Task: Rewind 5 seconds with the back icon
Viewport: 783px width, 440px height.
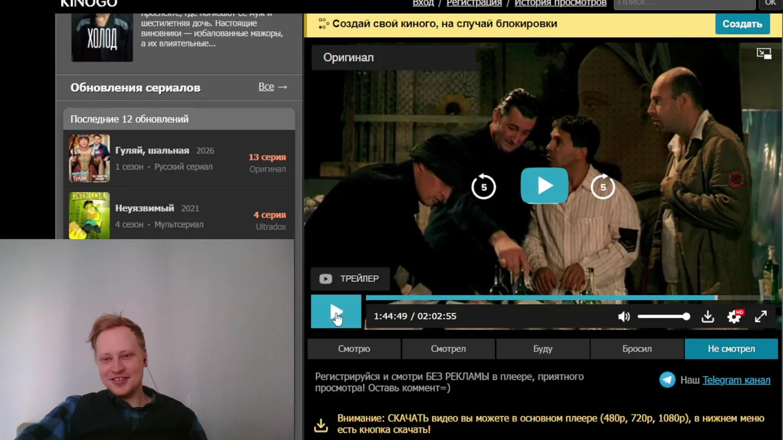Action: click(x=483, y=187)
